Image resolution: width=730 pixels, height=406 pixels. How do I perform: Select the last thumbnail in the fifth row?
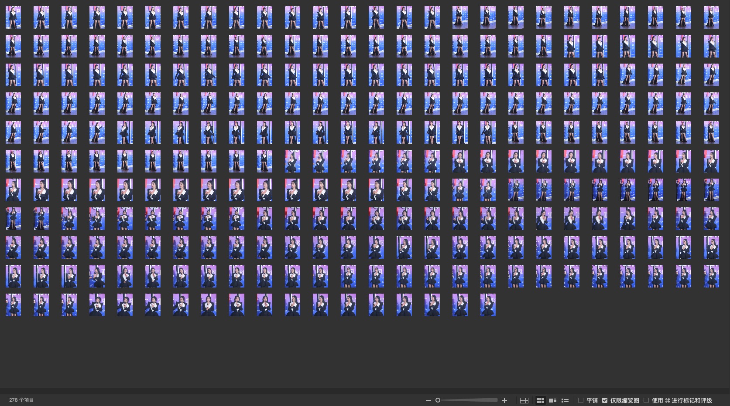[711, 132]
